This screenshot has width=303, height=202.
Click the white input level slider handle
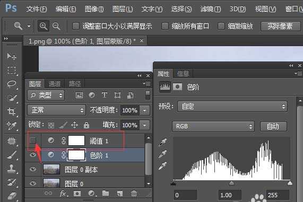(x=290, y=183)
